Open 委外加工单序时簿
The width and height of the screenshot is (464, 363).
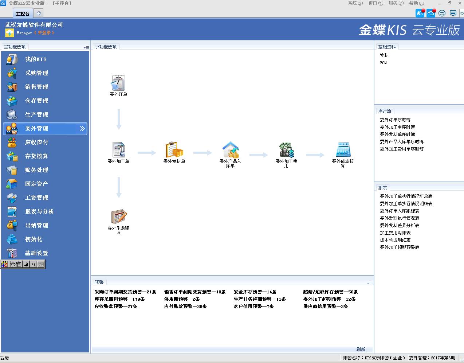pyautogui.click(x=397, y=127)
